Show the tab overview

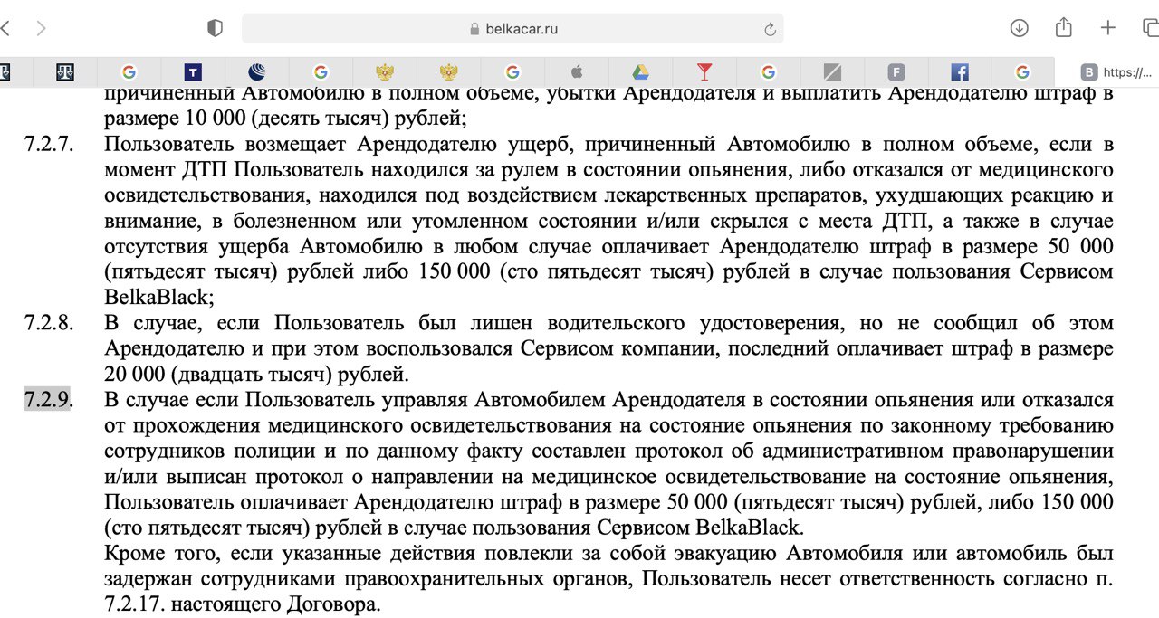[1151, 28]
